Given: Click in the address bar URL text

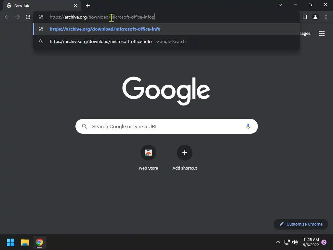Looking at the screenshot, I should click(102, 17).
